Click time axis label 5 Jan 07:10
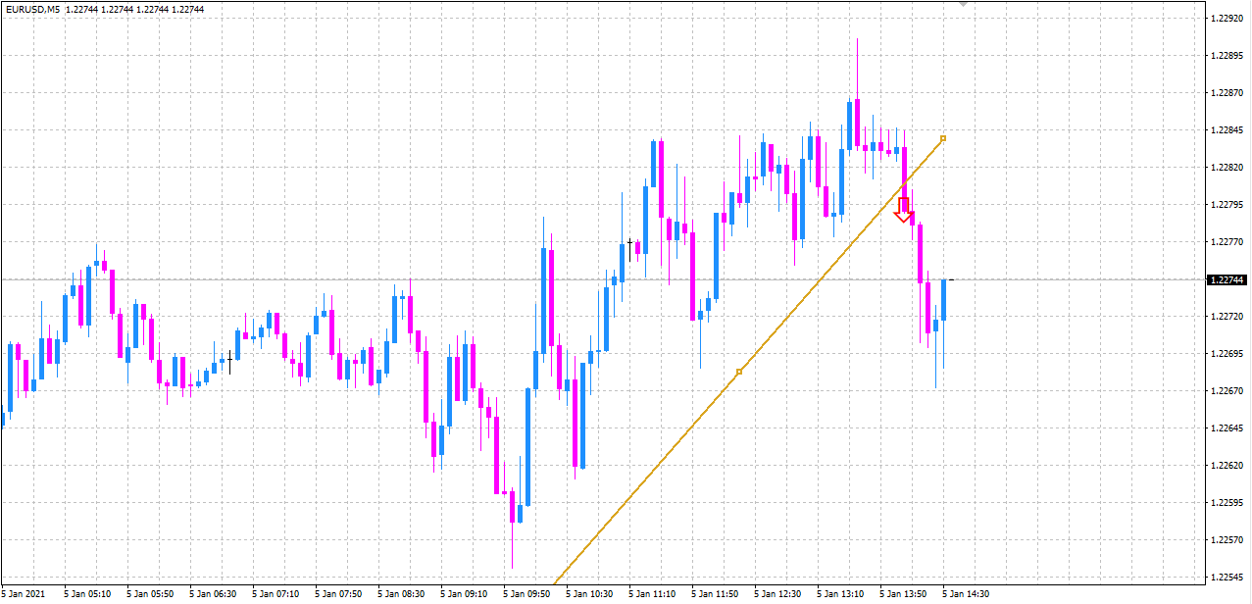This screenshot has width=1252, height=604. pos(275,594)
